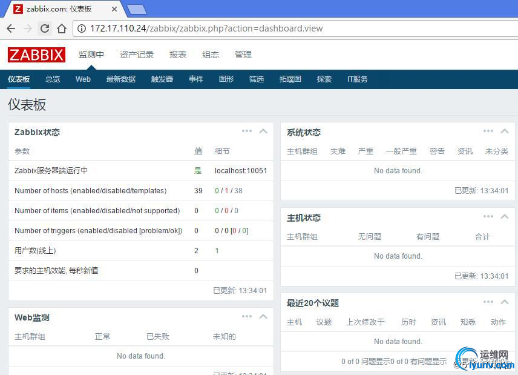518x375 pixels.
Task: Select the 探索 submenu tab
Action: [324, 79]
